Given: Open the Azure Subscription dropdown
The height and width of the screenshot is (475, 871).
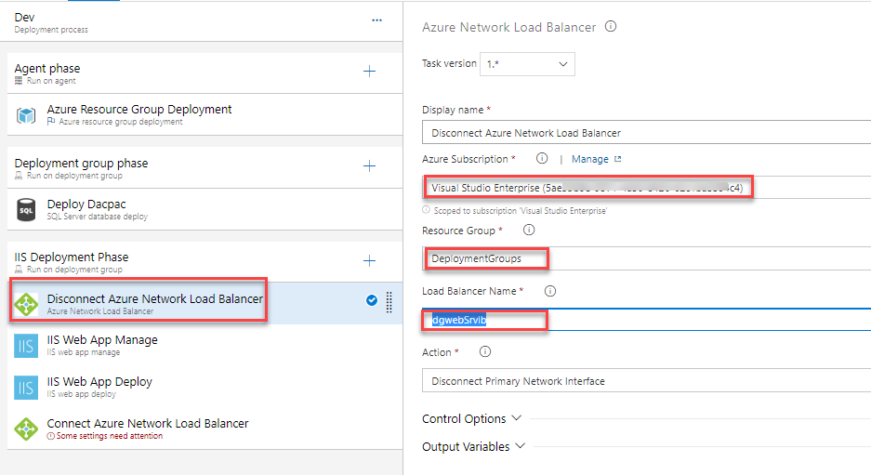Looking at the screenshot, I should (x=647, y=188).
